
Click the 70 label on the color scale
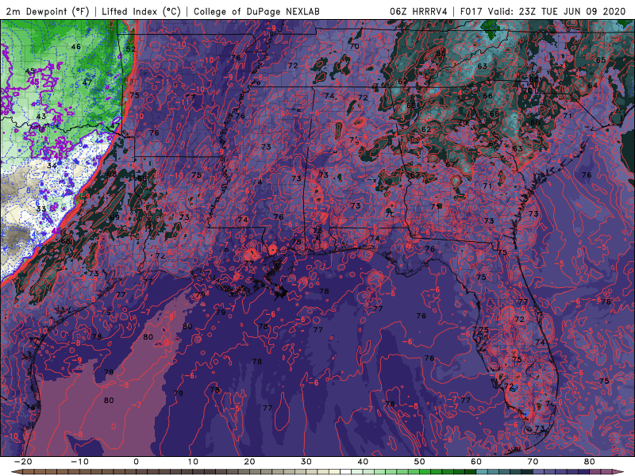(x=533, y=462)
